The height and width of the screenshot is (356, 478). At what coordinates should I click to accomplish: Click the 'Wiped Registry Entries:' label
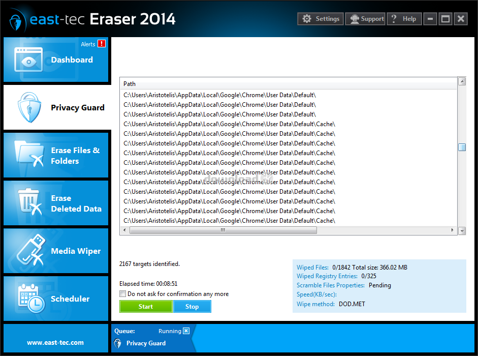[x=327, y=276]
